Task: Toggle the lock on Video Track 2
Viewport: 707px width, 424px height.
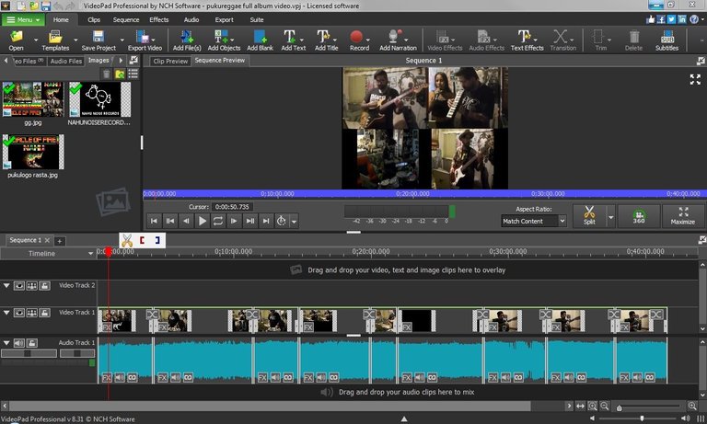Action: coord(44,286)
